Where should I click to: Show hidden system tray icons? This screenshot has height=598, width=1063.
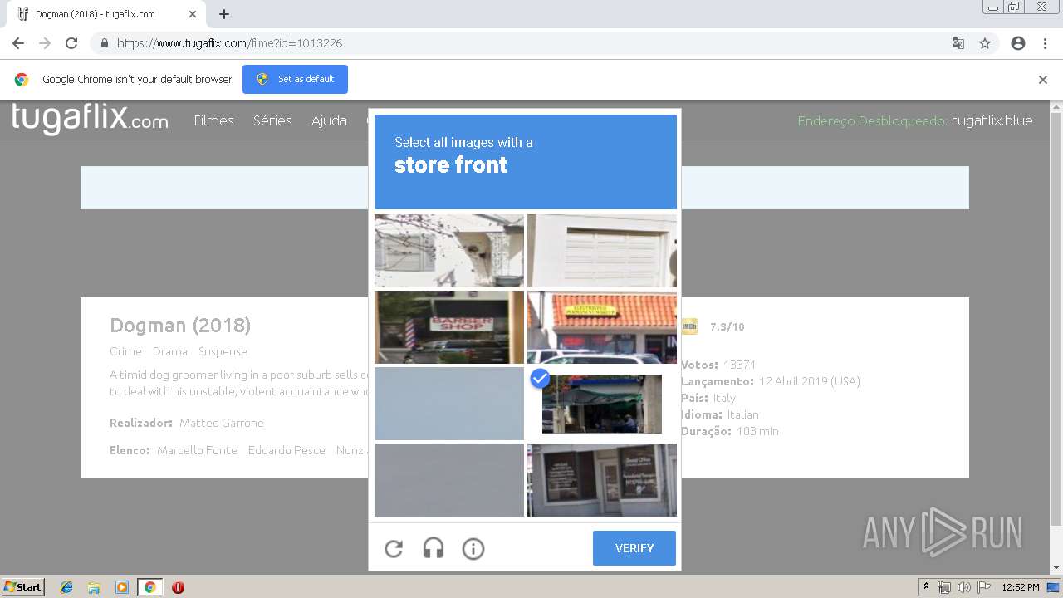(x=927, y=587)
